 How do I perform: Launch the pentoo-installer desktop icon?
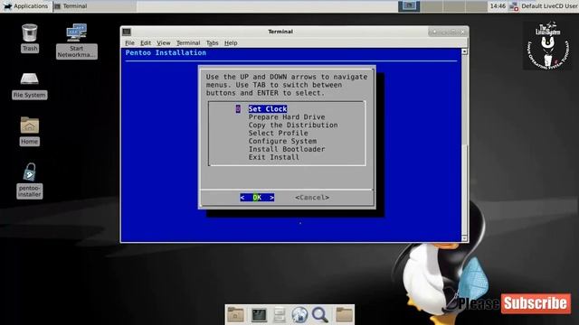(x=30, y=181)
